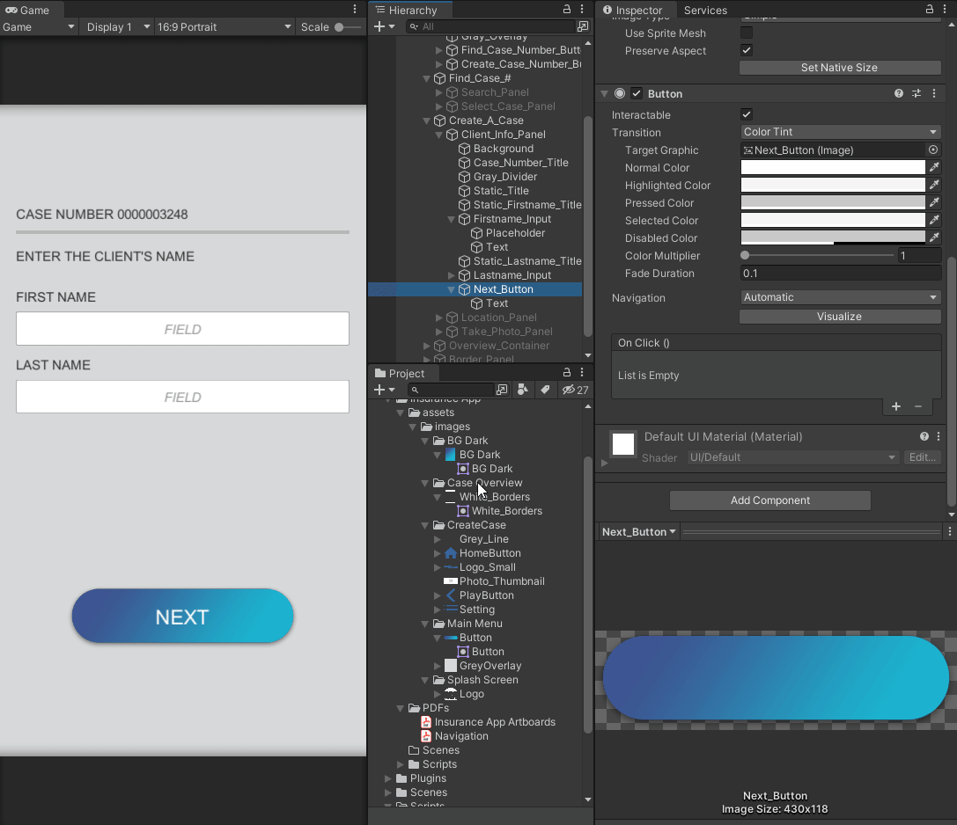Open the Transition Color Tint dropdown
Viewport: 957px width, 825px height.
pyautogui.click(x=840, y=132)
